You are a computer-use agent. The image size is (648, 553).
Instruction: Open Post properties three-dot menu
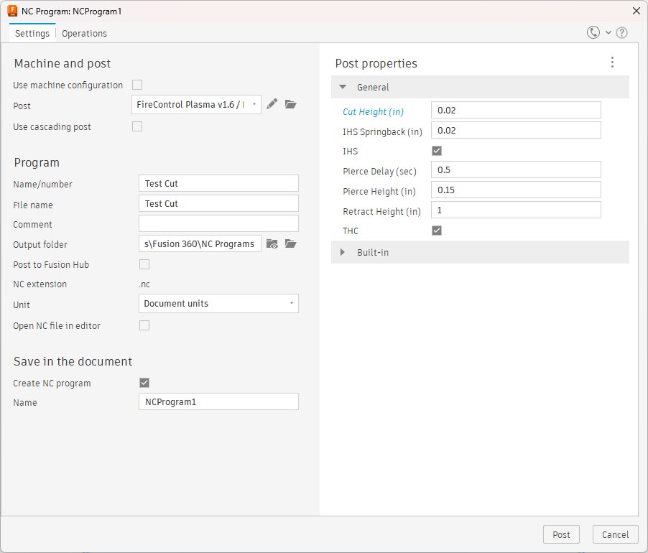612,62
